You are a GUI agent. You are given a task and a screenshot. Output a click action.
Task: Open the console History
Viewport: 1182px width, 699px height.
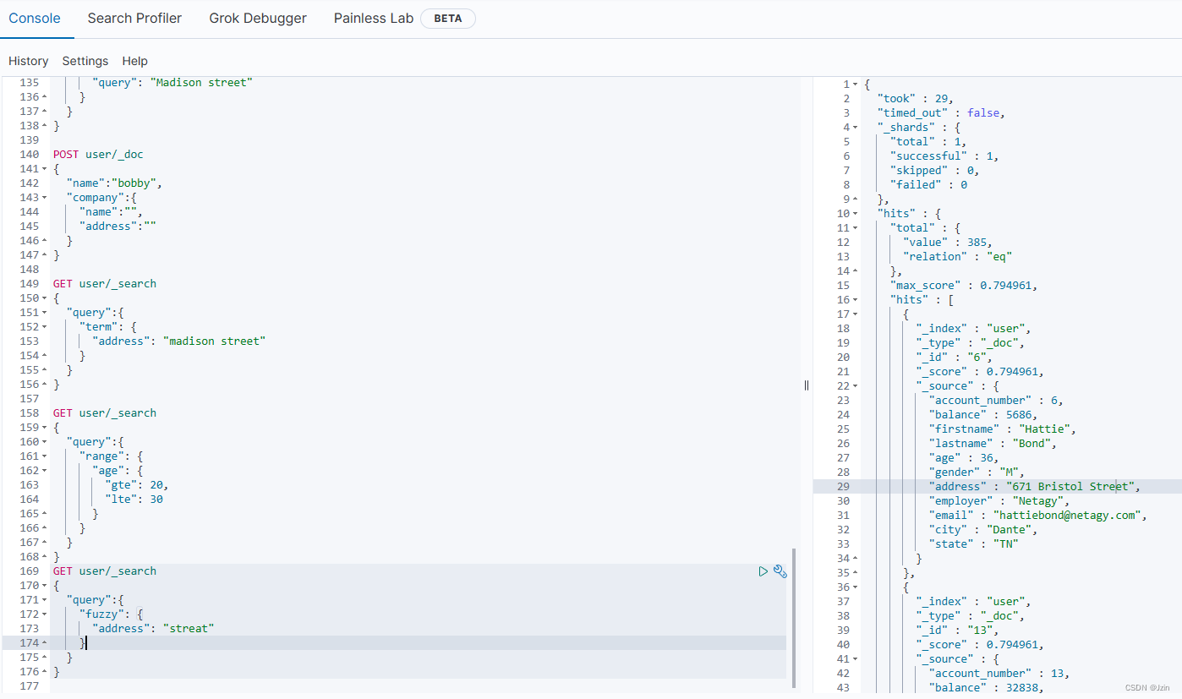(x=29, y=61)
